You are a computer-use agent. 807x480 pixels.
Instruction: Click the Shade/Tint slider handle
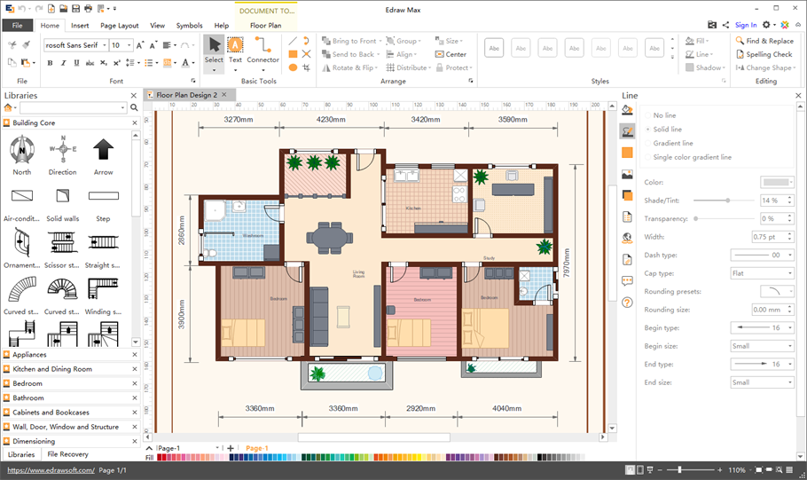[728, 201]
